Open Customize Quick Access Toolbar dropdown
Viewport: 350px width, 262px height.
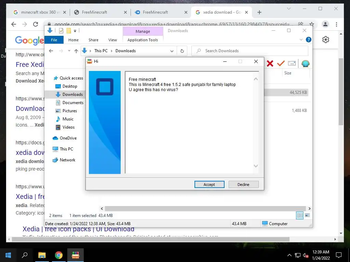pyautogui.click(x=75, y=31)
